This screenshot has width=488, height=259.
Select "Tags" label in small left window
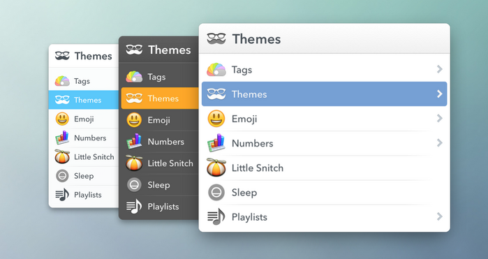82,82
